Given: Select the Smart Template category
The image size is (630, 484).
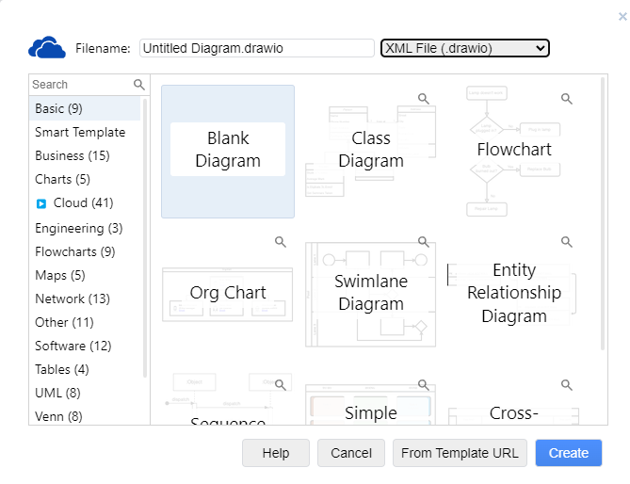Looking at the screenshot, I should tap(85, 132).
